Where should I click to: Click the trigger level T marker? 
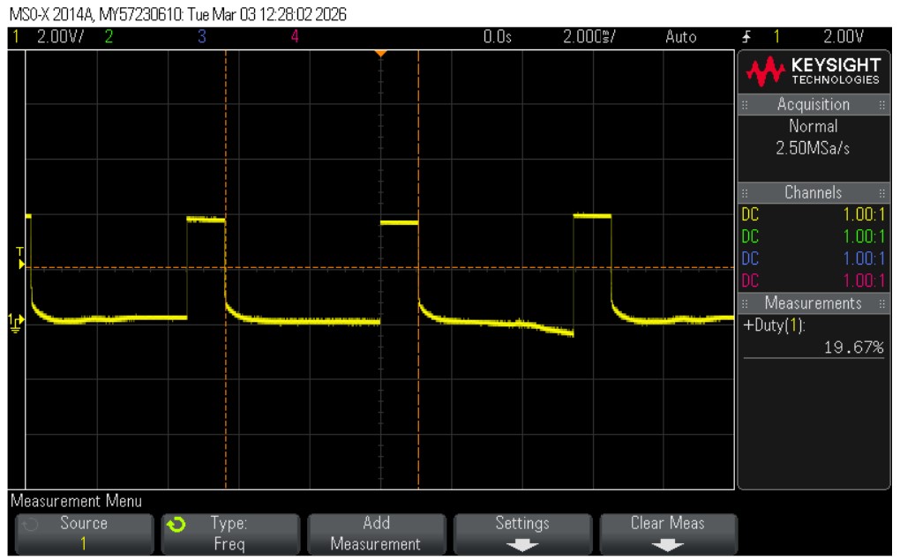(x=21, y=256)
